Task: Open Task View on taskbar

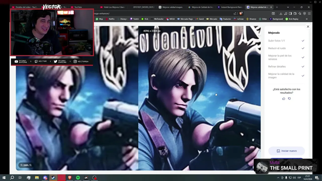Action: [x=20, y=178]
